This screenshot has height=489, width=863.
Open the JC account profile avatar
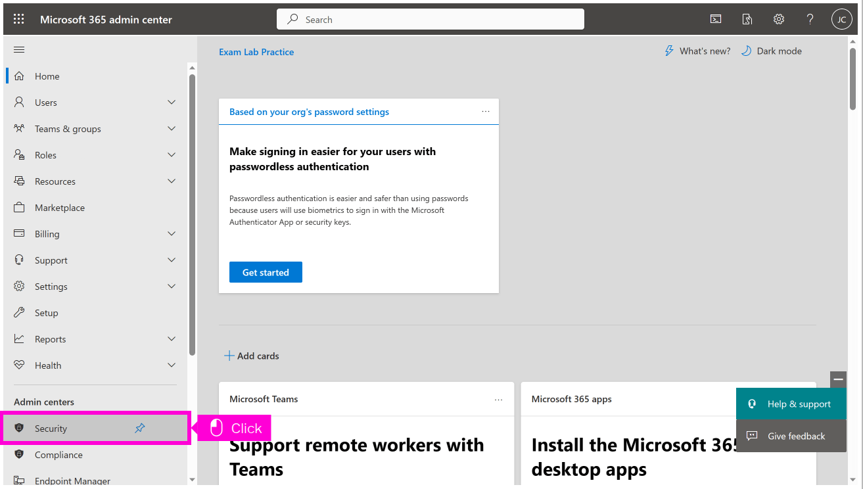click(841, 19)
